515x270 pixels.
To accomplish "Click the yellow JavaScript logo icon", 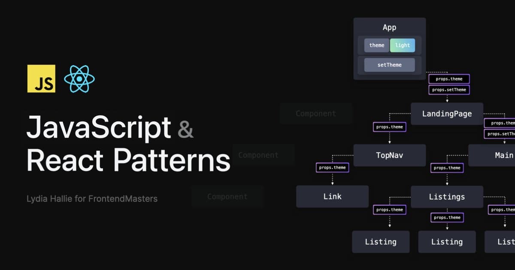I will (41, 78).
